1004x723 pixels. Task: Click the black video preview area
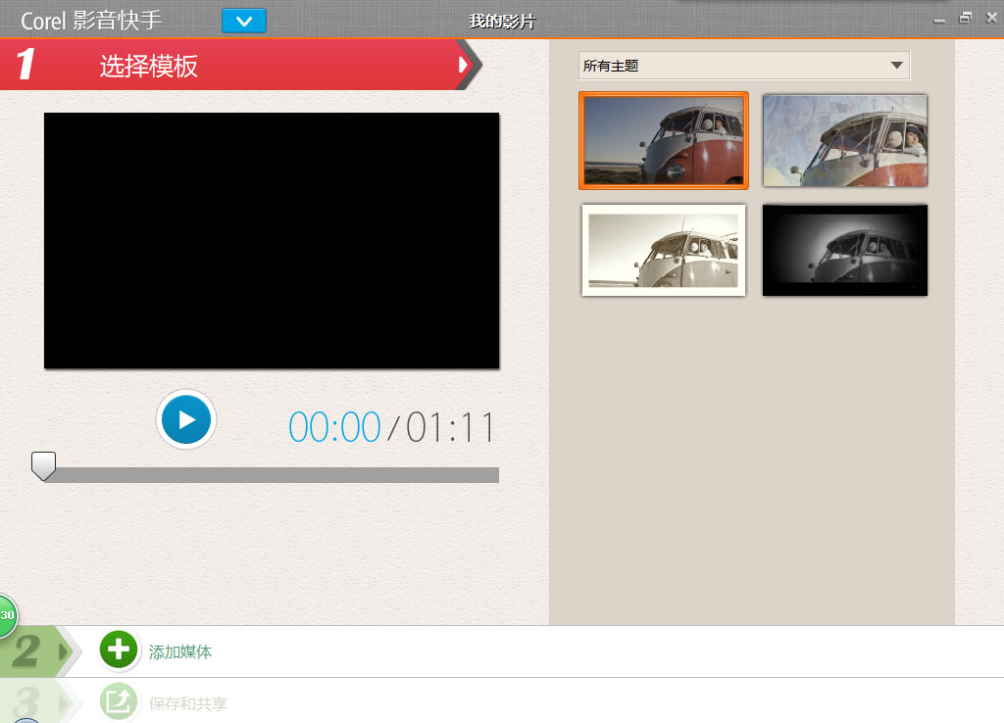pos(272,241)
